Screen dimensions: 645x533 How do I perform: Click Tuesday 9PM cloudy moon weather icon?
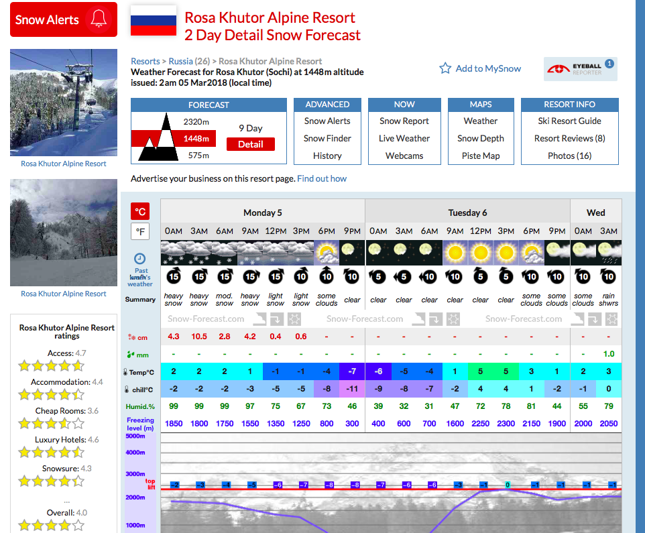click(557, 253)
